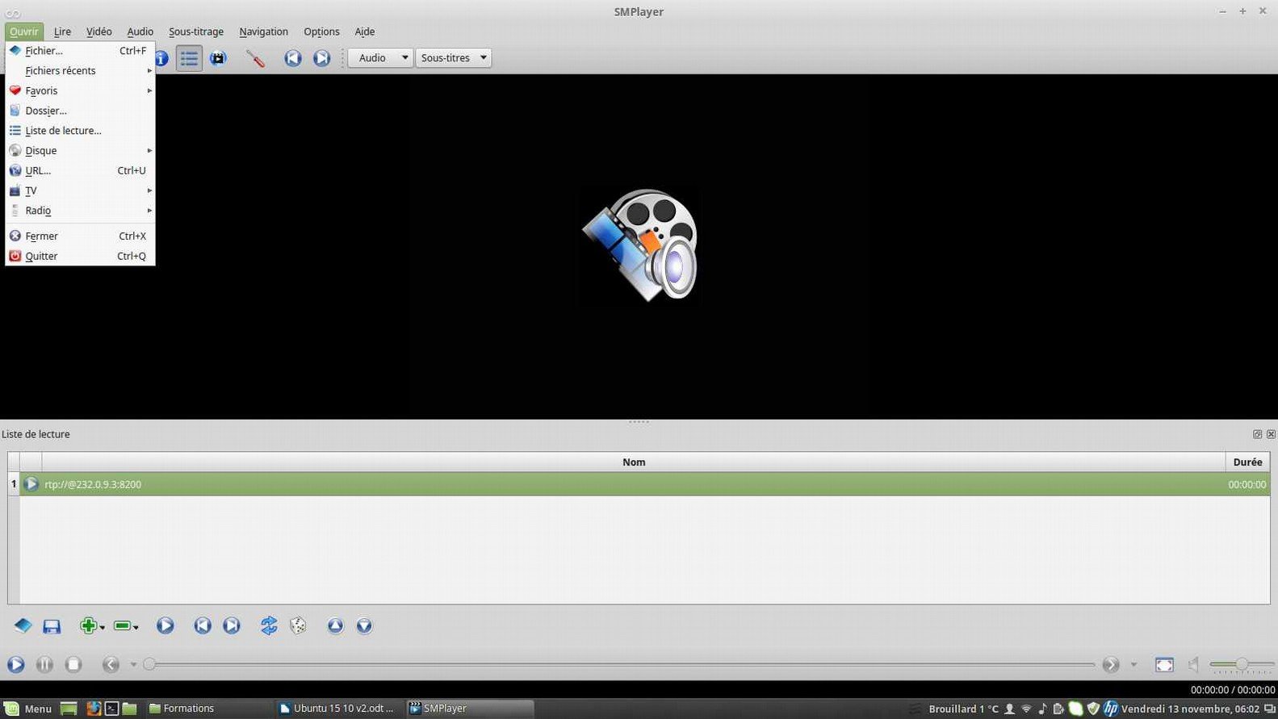Toggle playlist repeat with the blue arrows icon
The height and width of the screenshot is (719, 1278).
269,626
